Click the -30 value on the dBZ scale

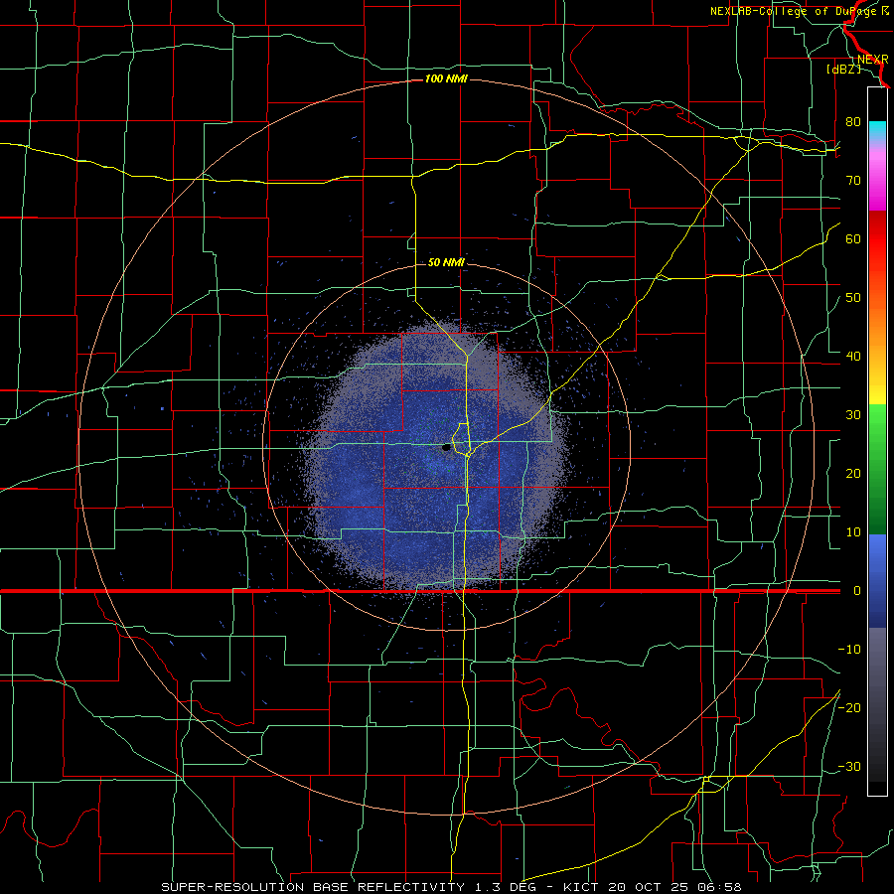point(849,766)
